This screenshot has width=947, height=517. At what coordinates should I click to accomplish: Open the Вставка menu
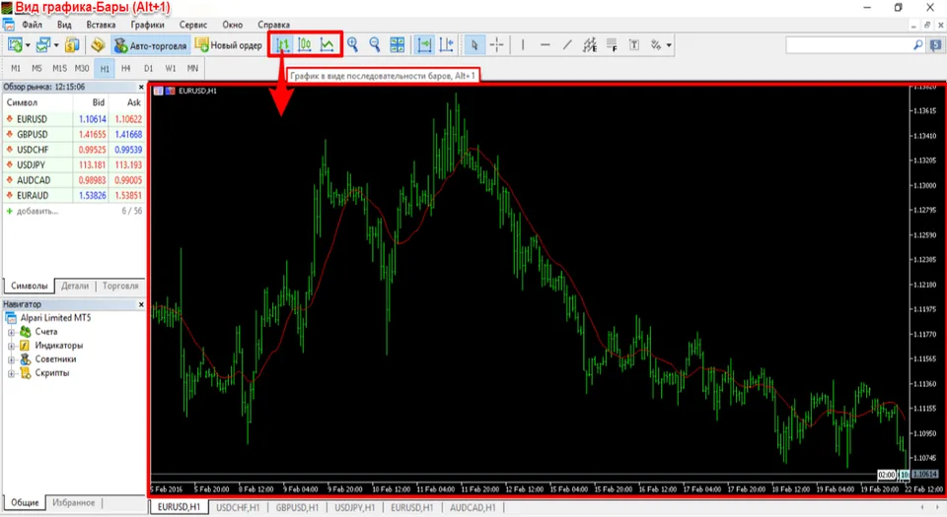pos(101,25)
